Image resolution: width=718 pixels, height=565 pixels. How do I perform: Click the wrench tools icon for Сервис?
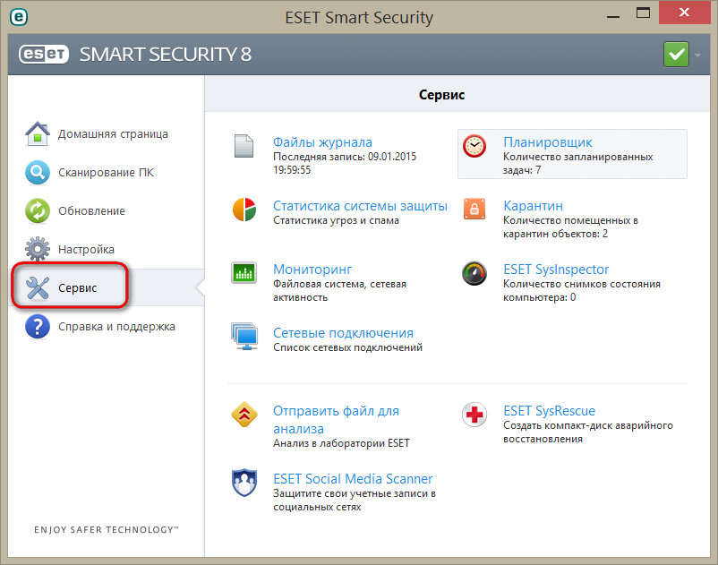coord(38,288)
